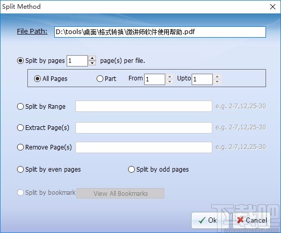Click the Cancel button

tap(252, 220)
